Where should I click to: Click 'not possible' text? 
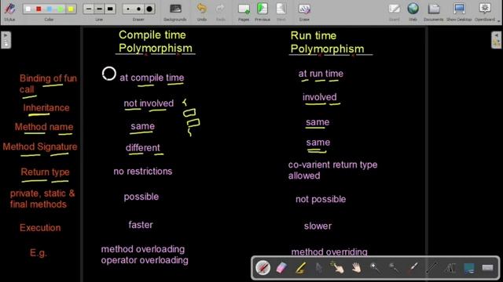tap(321, 199)
